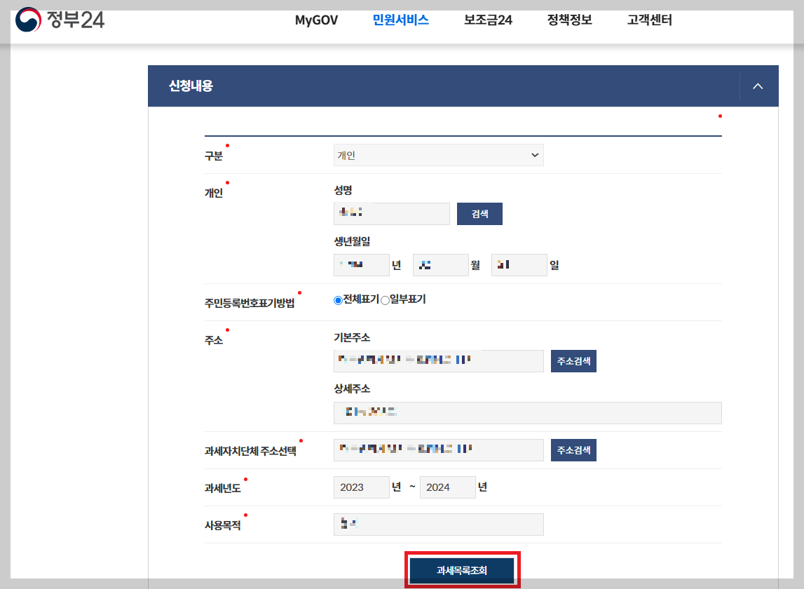804x589 pixels.
Task: Select the 민원서비스 menu item
Action: 400,20
